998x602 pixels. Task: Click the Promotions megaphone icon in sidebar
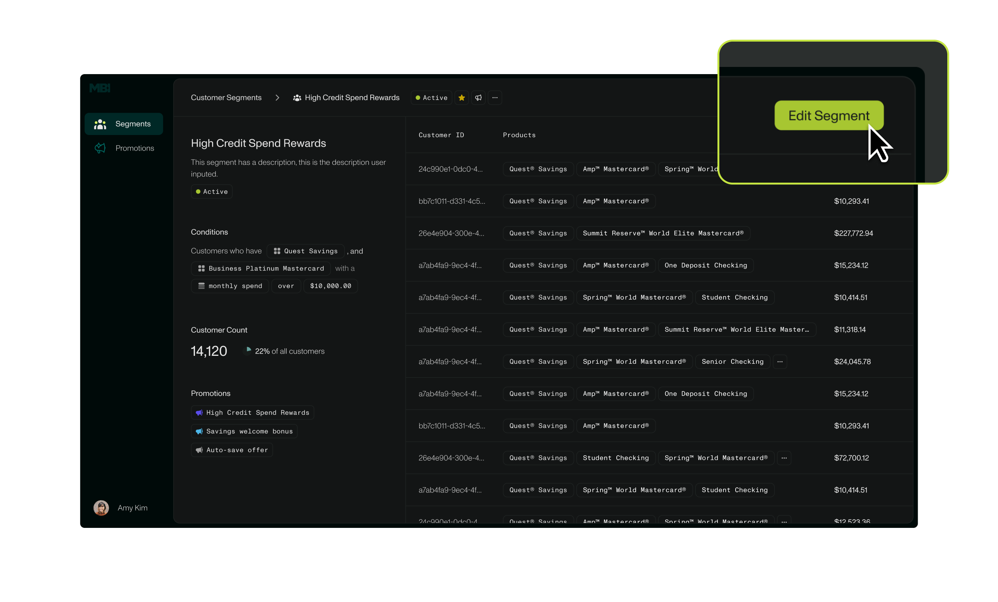(100, 148)
